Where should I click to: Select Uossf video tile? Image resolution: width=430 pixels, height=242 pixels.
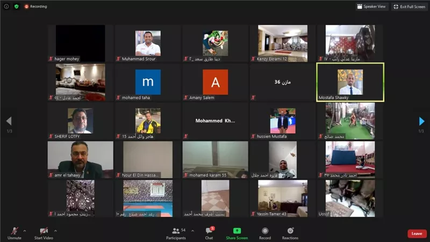(x=350, y=198)
